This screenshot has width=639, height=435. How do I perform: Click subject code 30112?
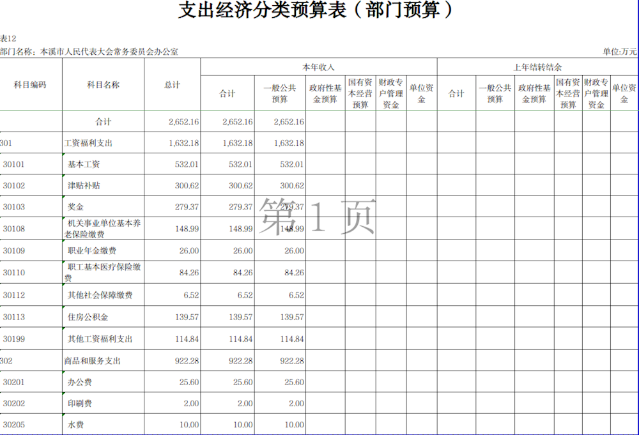[14, 295]
